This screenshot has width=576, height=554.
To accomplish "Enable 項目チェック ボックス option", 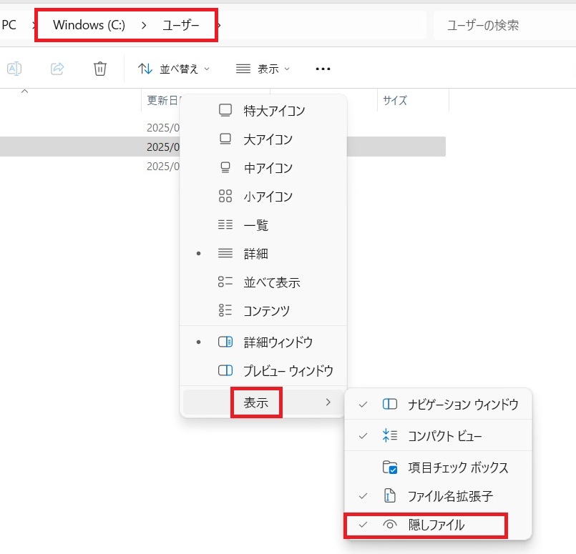I will click(x=458, y=468).
